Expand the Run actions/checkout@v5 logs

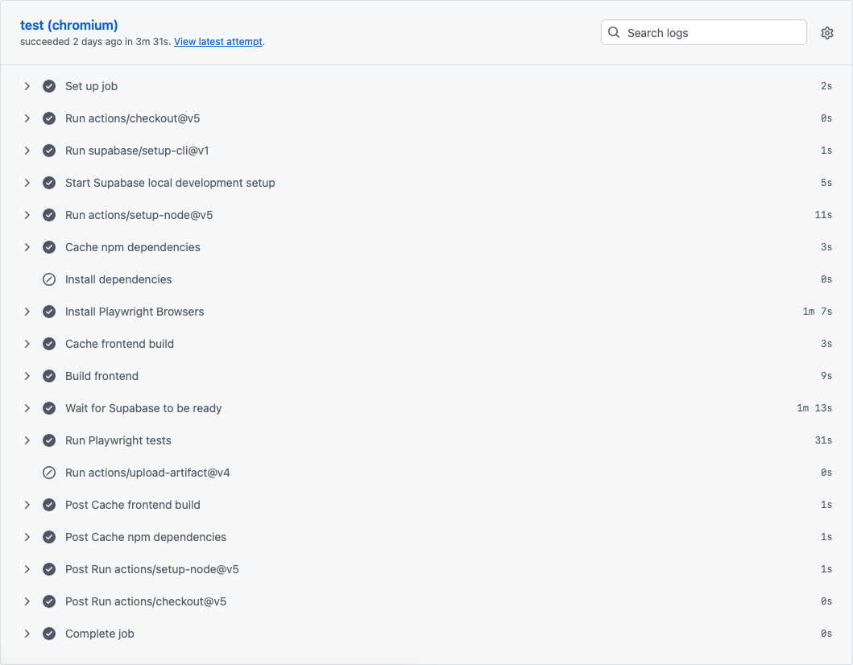tap(27, 118)
